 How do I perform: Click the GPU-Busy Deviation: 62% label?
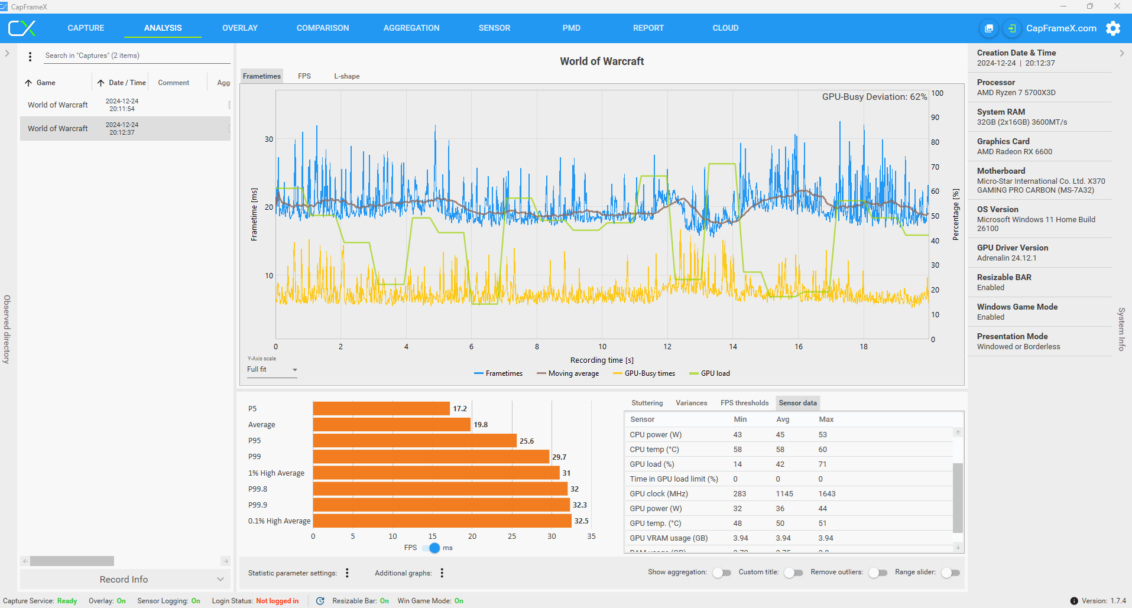point(874,97)
